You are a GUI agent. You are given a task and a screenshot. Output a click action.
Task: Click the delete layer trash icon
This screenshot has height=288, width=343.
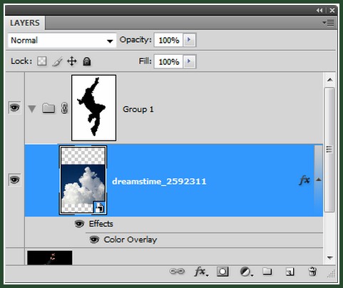tap(312, 271)
